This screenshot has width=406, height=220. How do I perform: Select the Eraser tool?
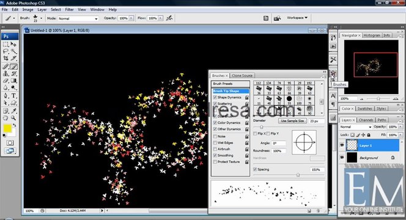(6, 81)
